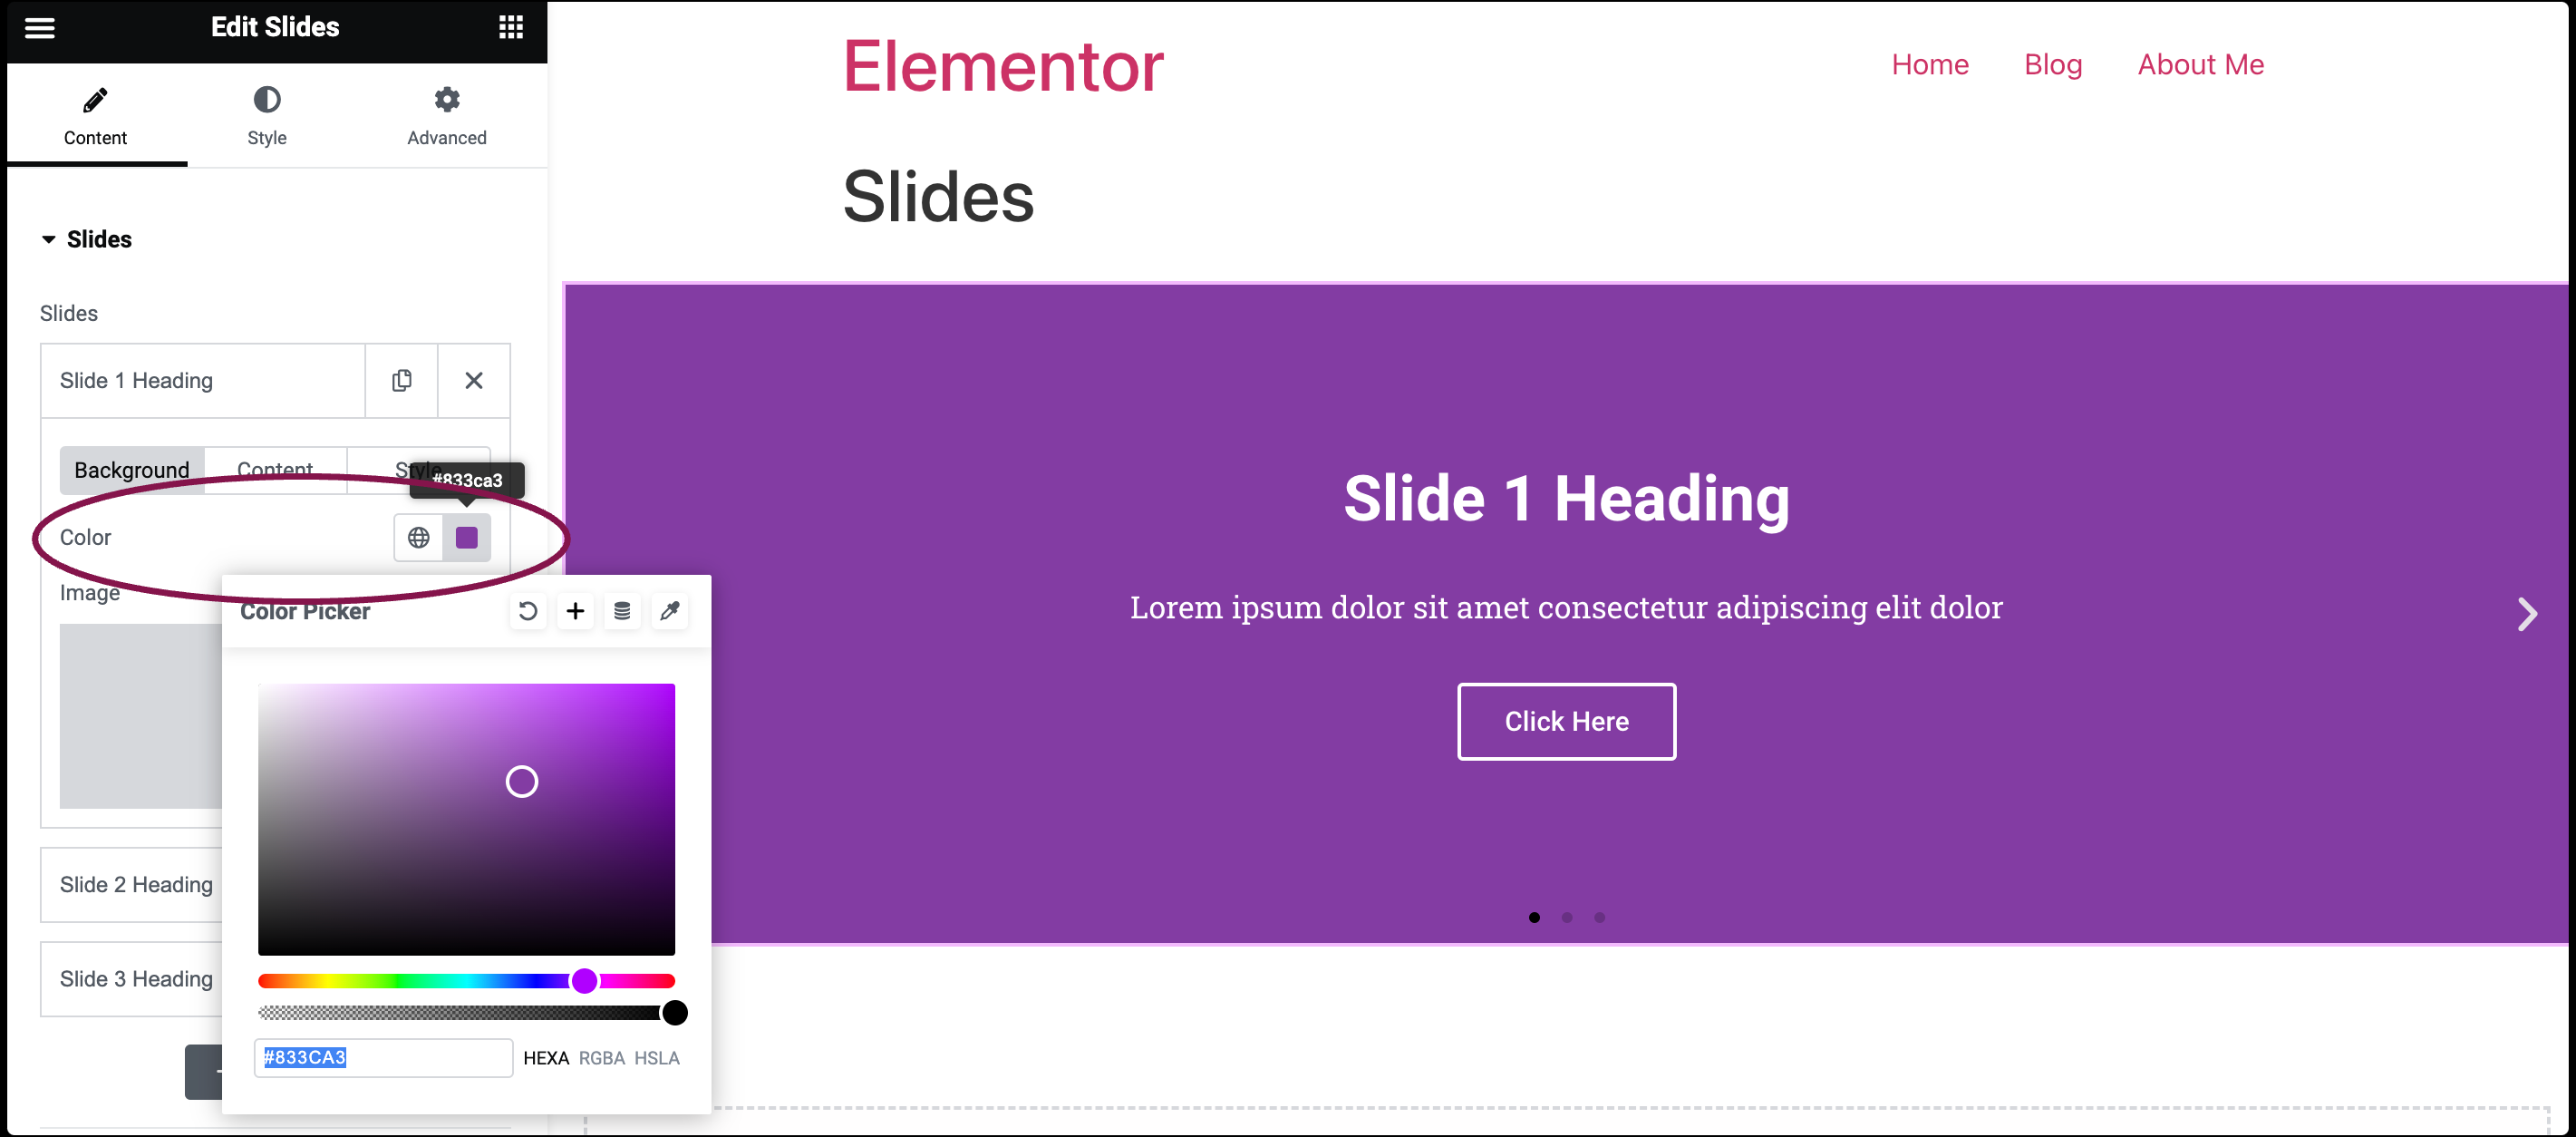Screen dimensions: 2576x1137
Task: Click the reset color picker icon
Action: click(x=528, y=609)
